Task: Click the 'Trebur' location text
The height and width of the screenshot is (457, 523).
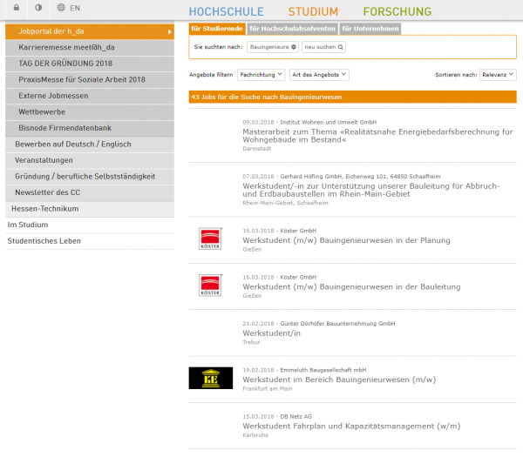Action: click(x=251, y=342)
